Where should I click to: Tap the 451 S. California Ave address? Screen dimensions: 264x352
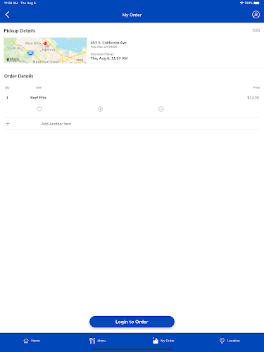point(108,43)
